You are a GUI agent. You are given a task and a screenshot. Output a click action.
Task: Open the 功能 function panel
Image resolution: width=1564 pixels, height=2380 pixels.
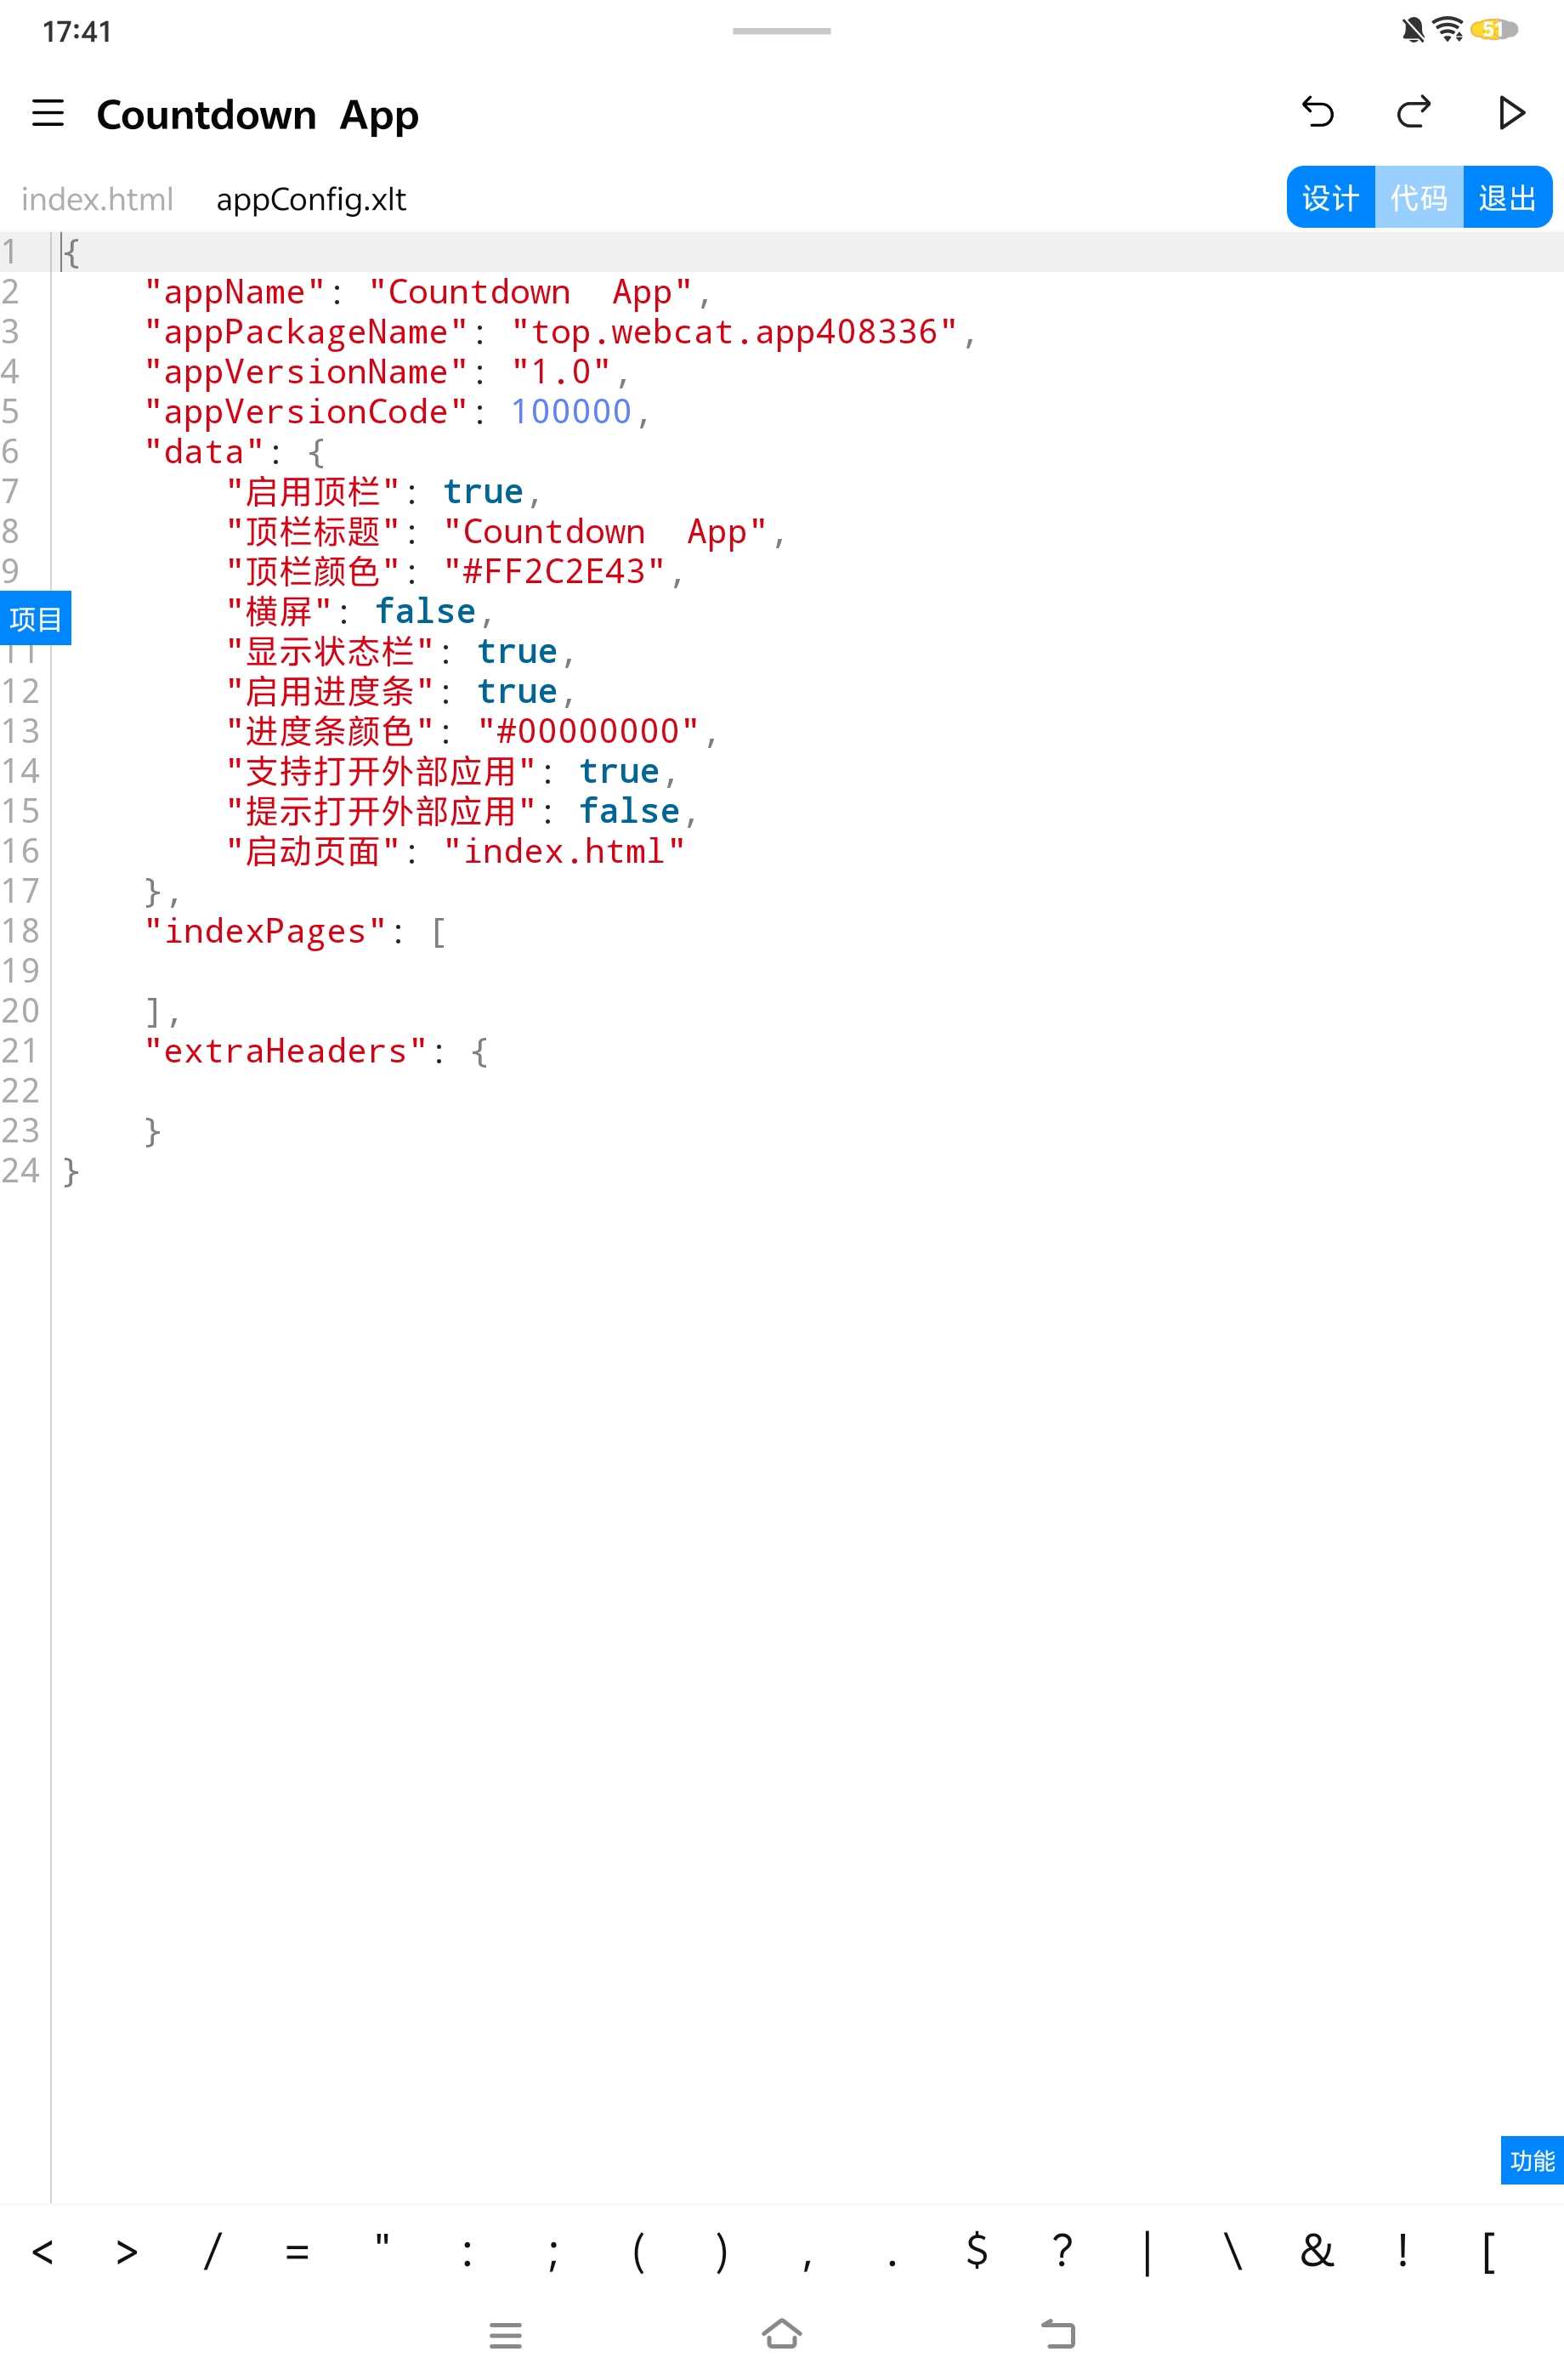(1531, 2161)
